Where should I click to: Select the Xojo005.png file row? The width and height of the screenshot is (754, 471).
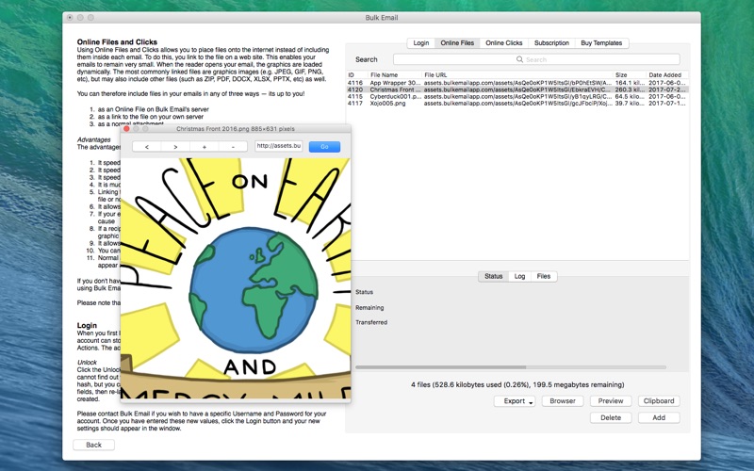tap(517, 103)
